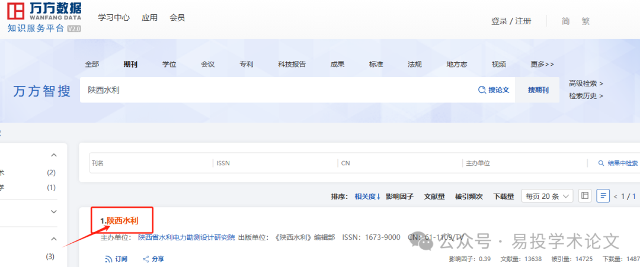This screenshot has width=640, height=267.
Task: Switch to traditional Chinese 繁
Action: pyautogui.click(x=585, y=21)
